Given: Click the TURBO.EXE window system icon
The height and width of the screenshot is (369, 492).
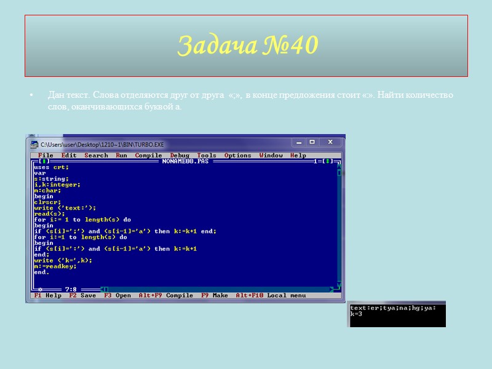Looking at the screenshot, I should [34, 145].
